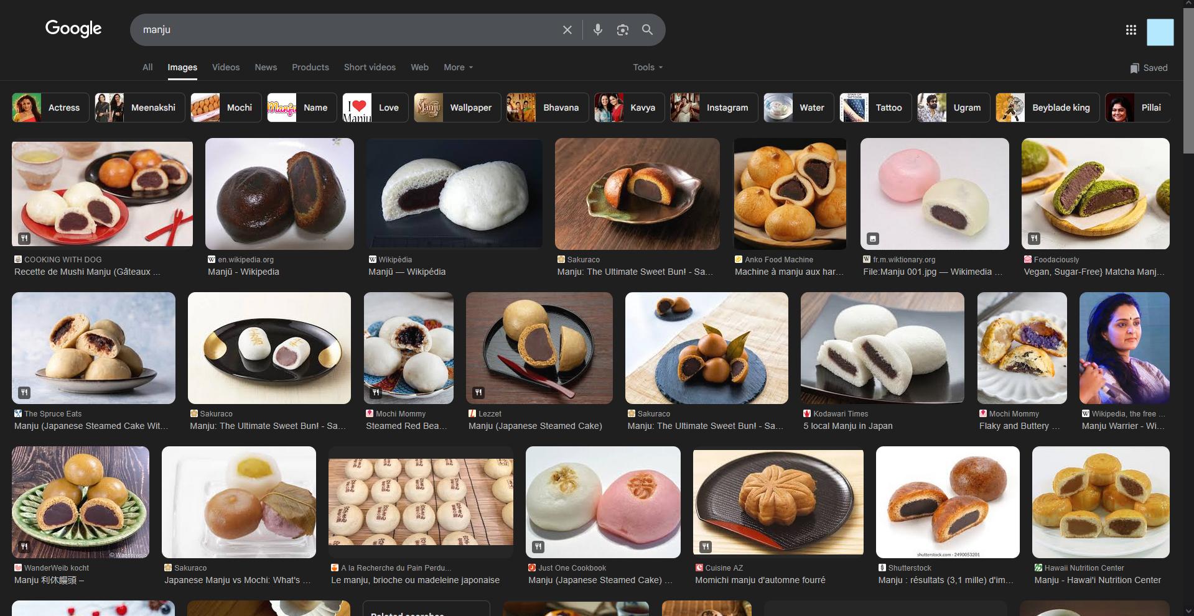Screen dimensions: 1194x616
Task: Open the Anko Food Machine manju thumbnail
Action: (x=790, y=194)
